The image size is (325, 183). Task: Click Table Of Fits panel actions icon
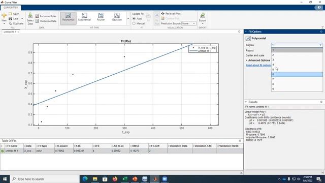tap(240, 141)
